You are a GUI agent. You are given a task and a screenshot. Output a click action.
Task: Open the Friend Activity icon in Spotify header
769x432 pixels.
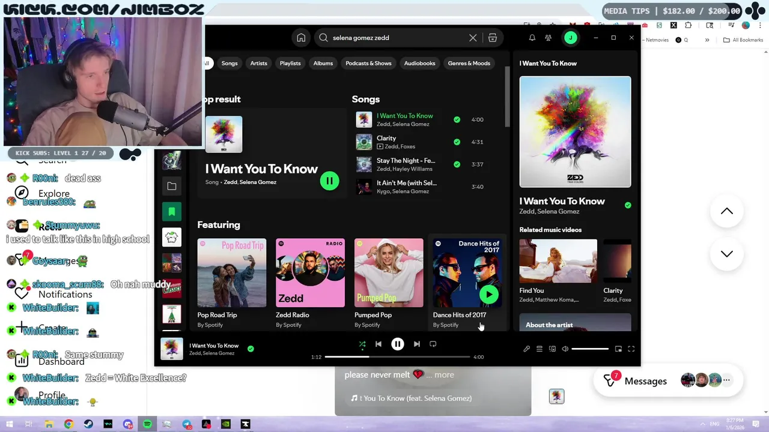(548, 38)
